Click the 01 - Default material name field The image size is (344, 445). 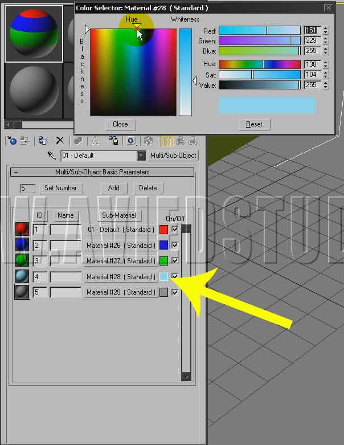[99, 156]
